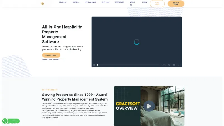Image resolution: width=224 pixels, height=126 pixels.
Task: Open the About Us menu
Action: pyautogui.click(x=132, y=4)
